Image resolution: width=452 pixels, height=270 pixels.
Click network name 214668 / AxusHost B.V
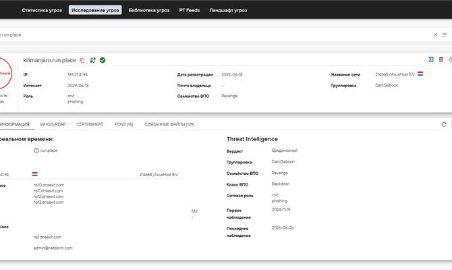click(x=395, y=74)
